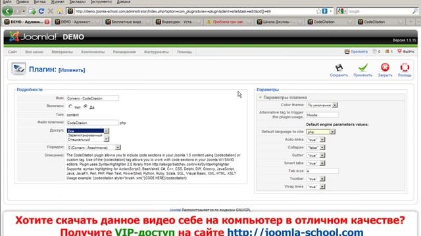
Task: Open the Инструменты menu
Action: point(157,52)
